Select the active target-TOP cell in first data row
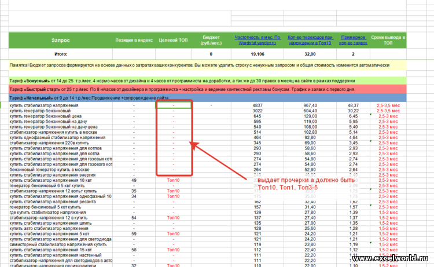 (173, 105)
